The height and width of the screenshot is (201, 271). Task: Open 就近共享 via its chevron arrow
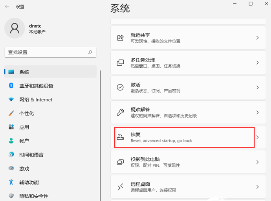(x=258, y=38)
